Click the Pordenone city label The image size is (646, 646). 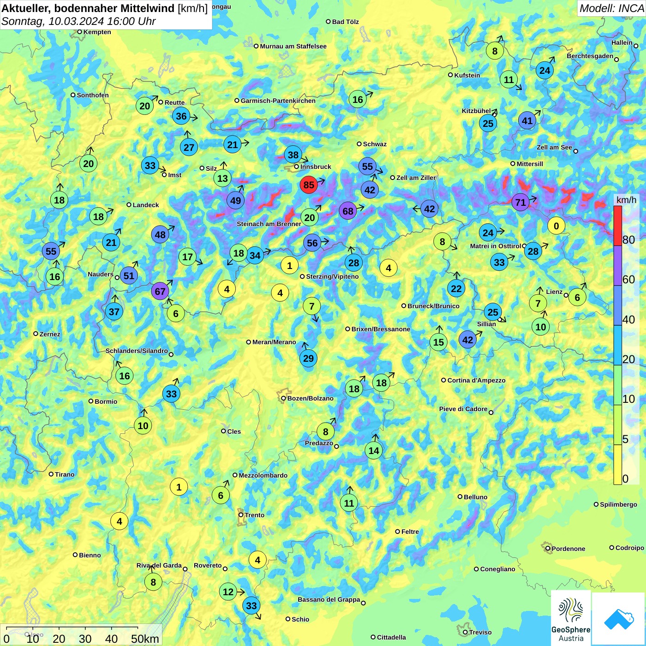568,549
